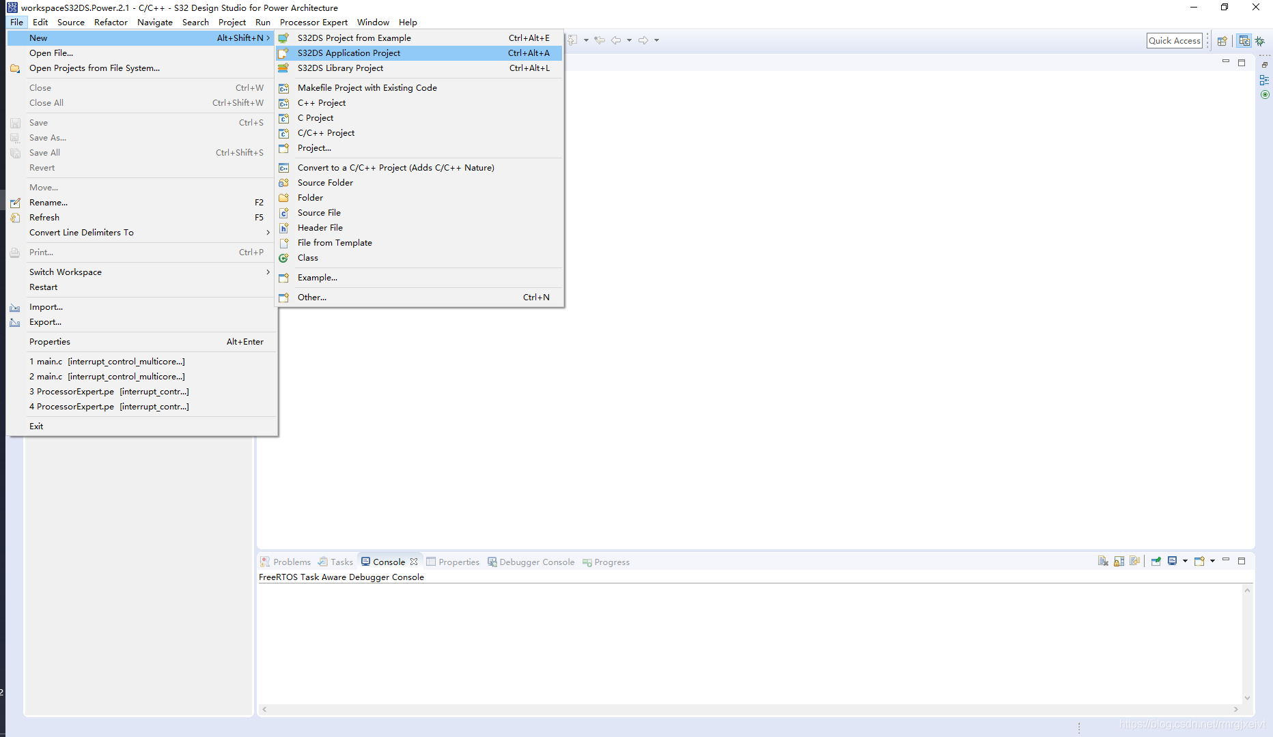Maximize the editor area
Viewport: 1273px width, 737px height.
1242,62
